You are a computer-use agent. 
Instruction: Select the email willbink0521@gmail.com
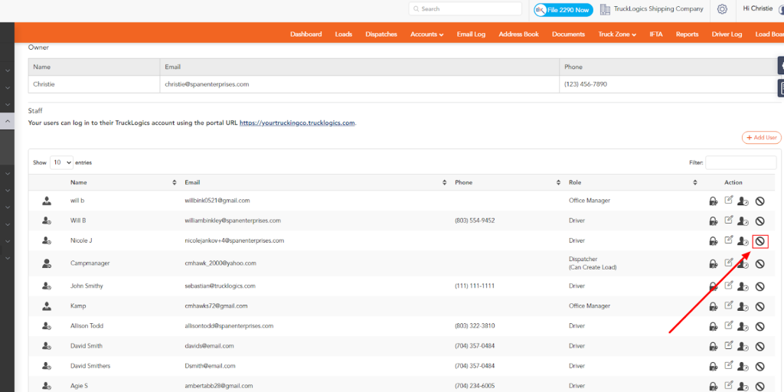coord(217,201)
